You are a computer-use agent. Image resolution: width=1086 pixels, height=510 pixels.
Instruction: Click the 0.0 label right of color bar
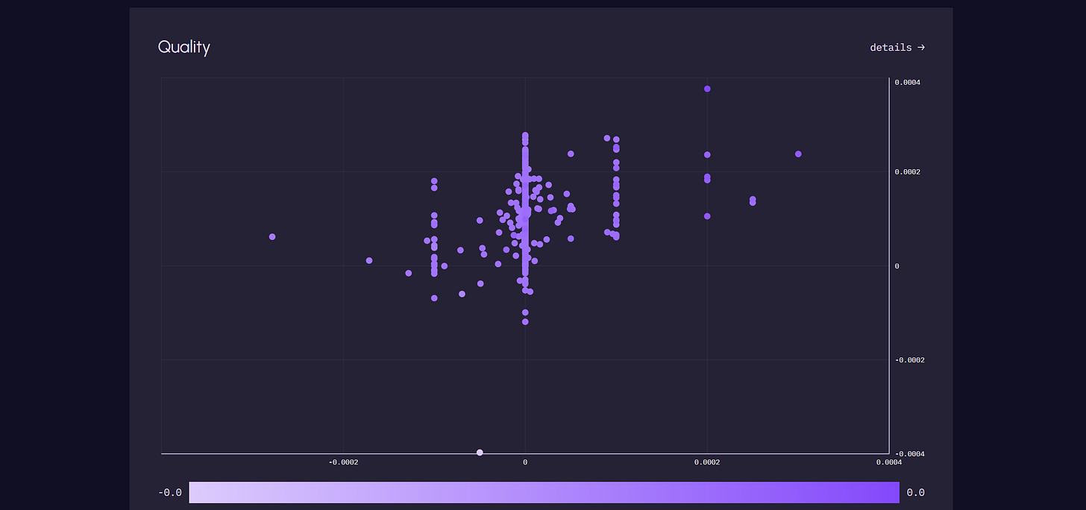(x=916, y=493)
